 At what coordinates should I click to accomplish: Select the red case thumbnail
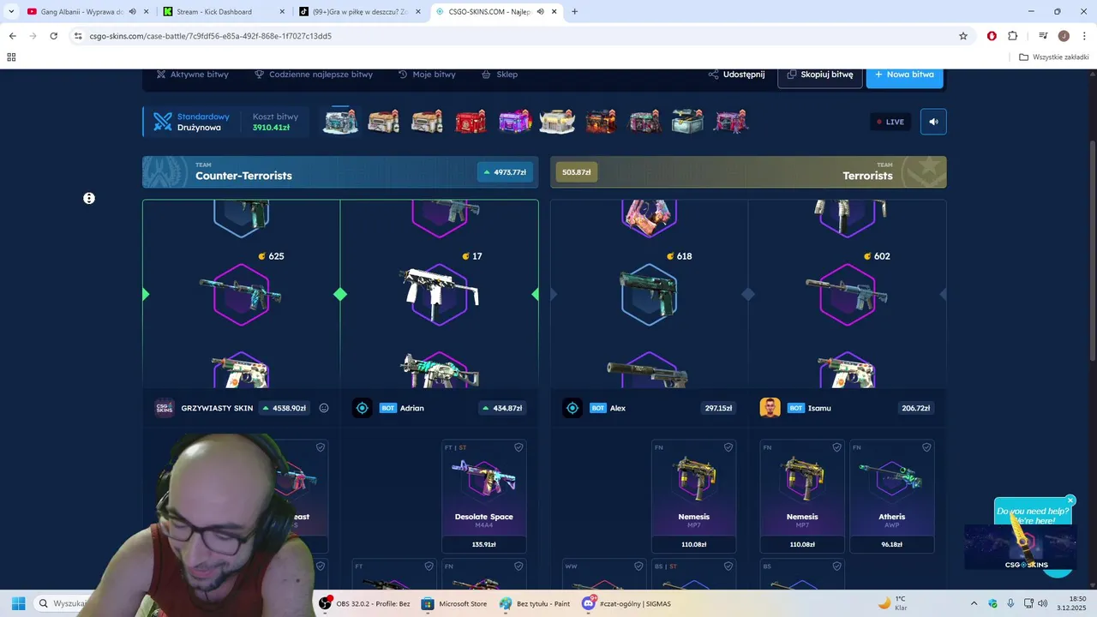coord(471,122)
